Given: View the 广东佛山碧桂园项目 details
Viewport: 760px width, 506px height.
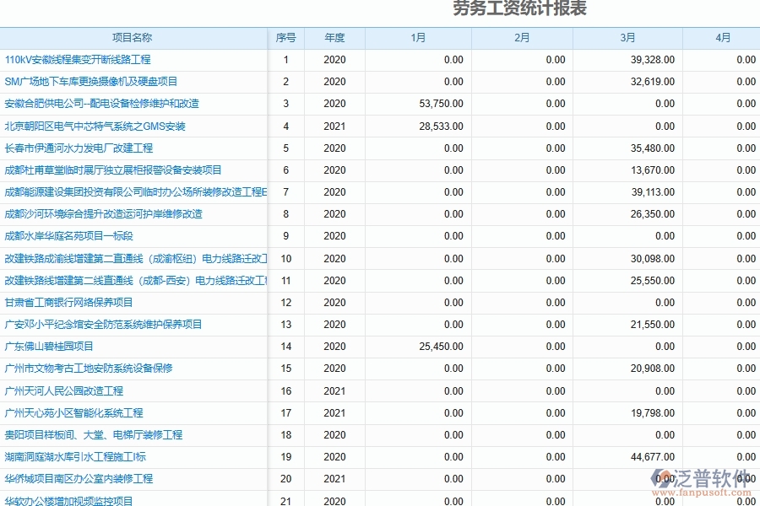Looking at the screenshot, I should (53, 347).
